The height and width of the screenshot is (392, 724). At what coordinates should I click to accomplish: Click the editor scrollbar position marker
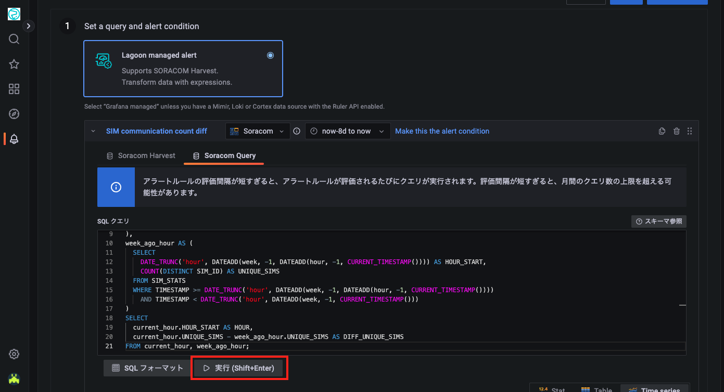tap(682, 305)
